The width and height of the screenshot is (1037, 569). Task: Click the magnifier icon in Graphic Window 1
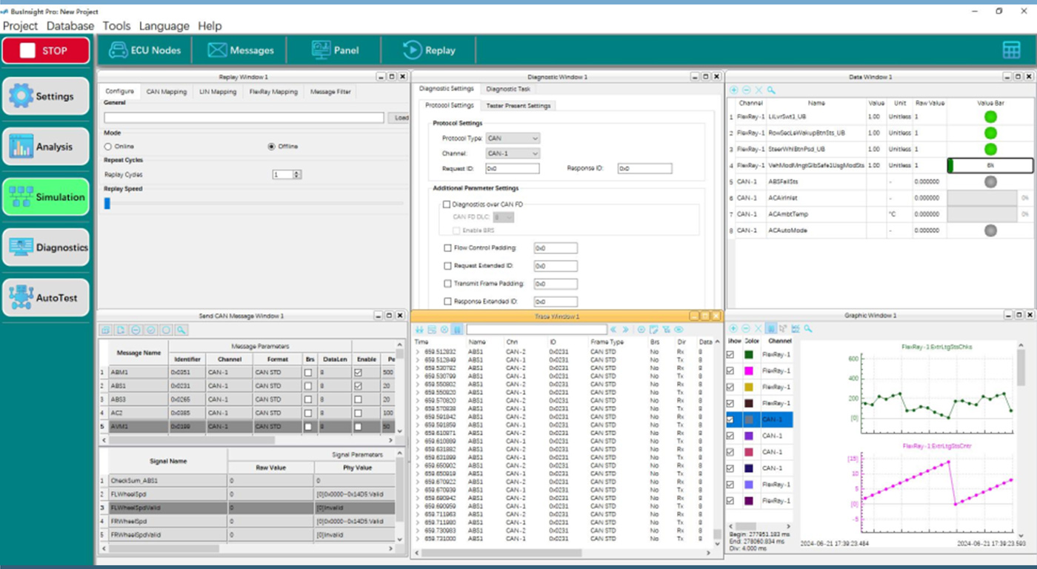[808, 328]
